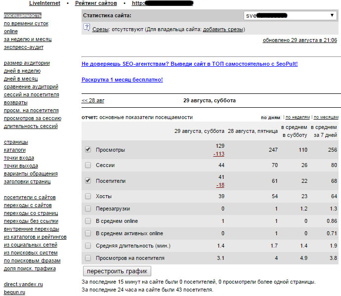
Task: Open просмотров за сессию report
Action: 33,118
